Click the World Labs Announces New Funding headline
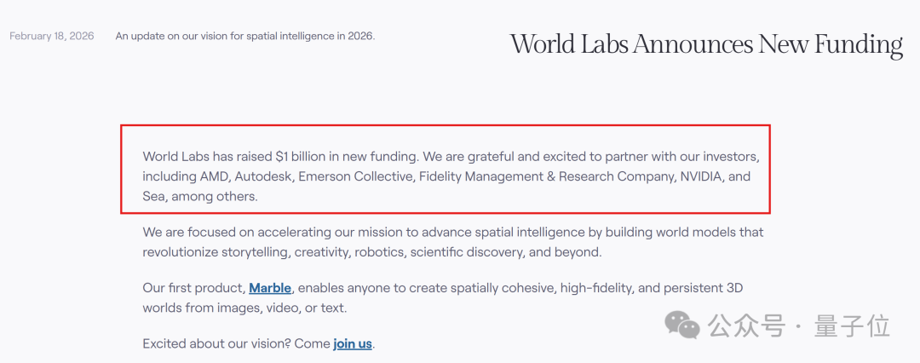The image size is (920, 363). click(x=706, y=45)
